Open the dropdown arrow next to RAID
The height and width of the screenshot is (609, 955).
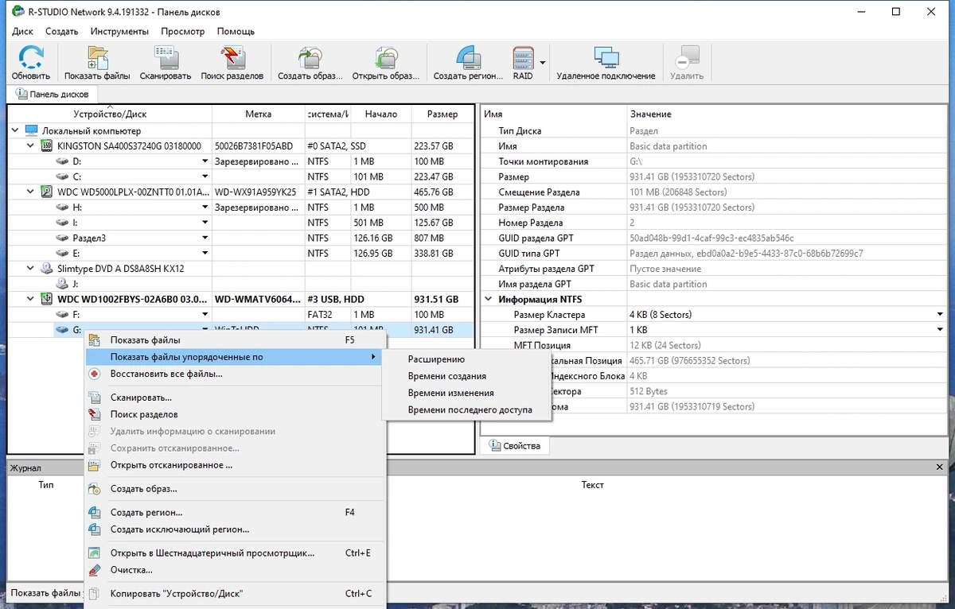pos(543,63)
